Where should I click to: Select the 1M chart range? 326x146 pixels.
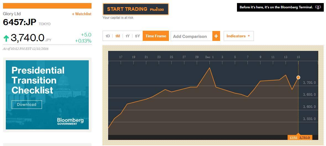point(118,36)
